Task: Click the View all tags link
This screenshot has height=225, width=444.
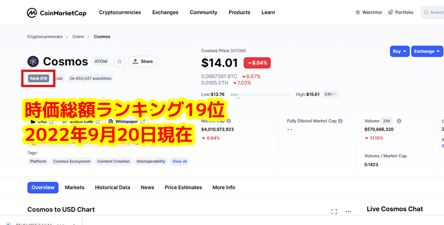Action: tap(179, 162)
